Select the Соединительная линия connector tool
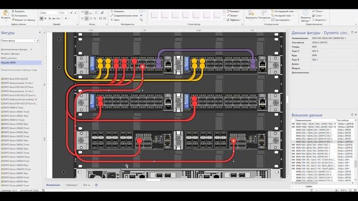The height and width of the screenshot is (201, 358). pyautogui.click(x=124, y=16)
